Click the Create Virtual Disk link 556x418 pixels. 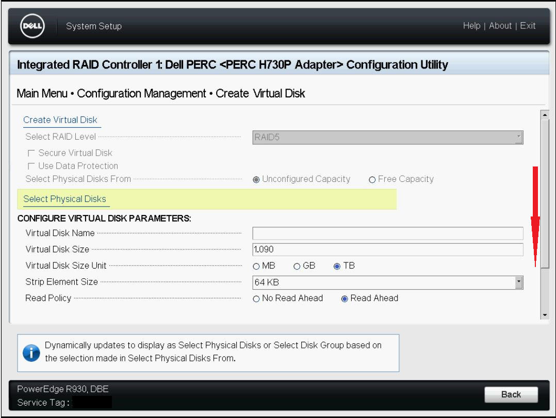(x=60, y=120)
